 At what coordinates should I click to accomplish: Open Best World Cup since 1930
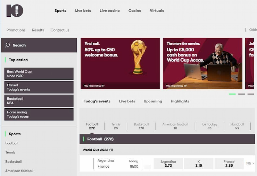pos(39,74)
